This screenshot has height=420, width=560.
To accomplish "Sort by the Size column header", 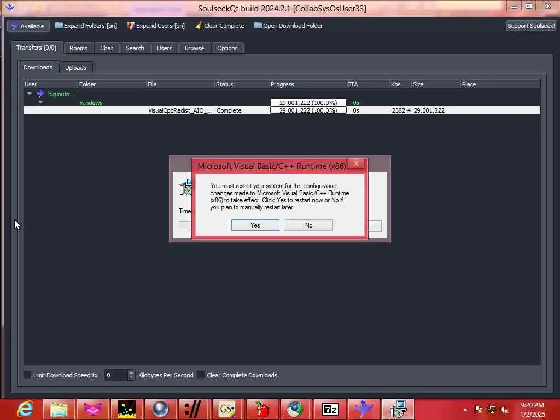I will [436, 84].
